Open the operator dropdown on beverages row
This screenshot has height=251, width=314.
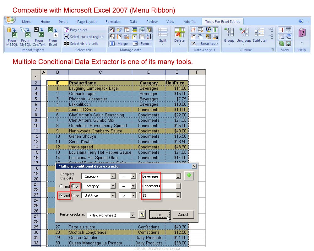click(133, 176)
